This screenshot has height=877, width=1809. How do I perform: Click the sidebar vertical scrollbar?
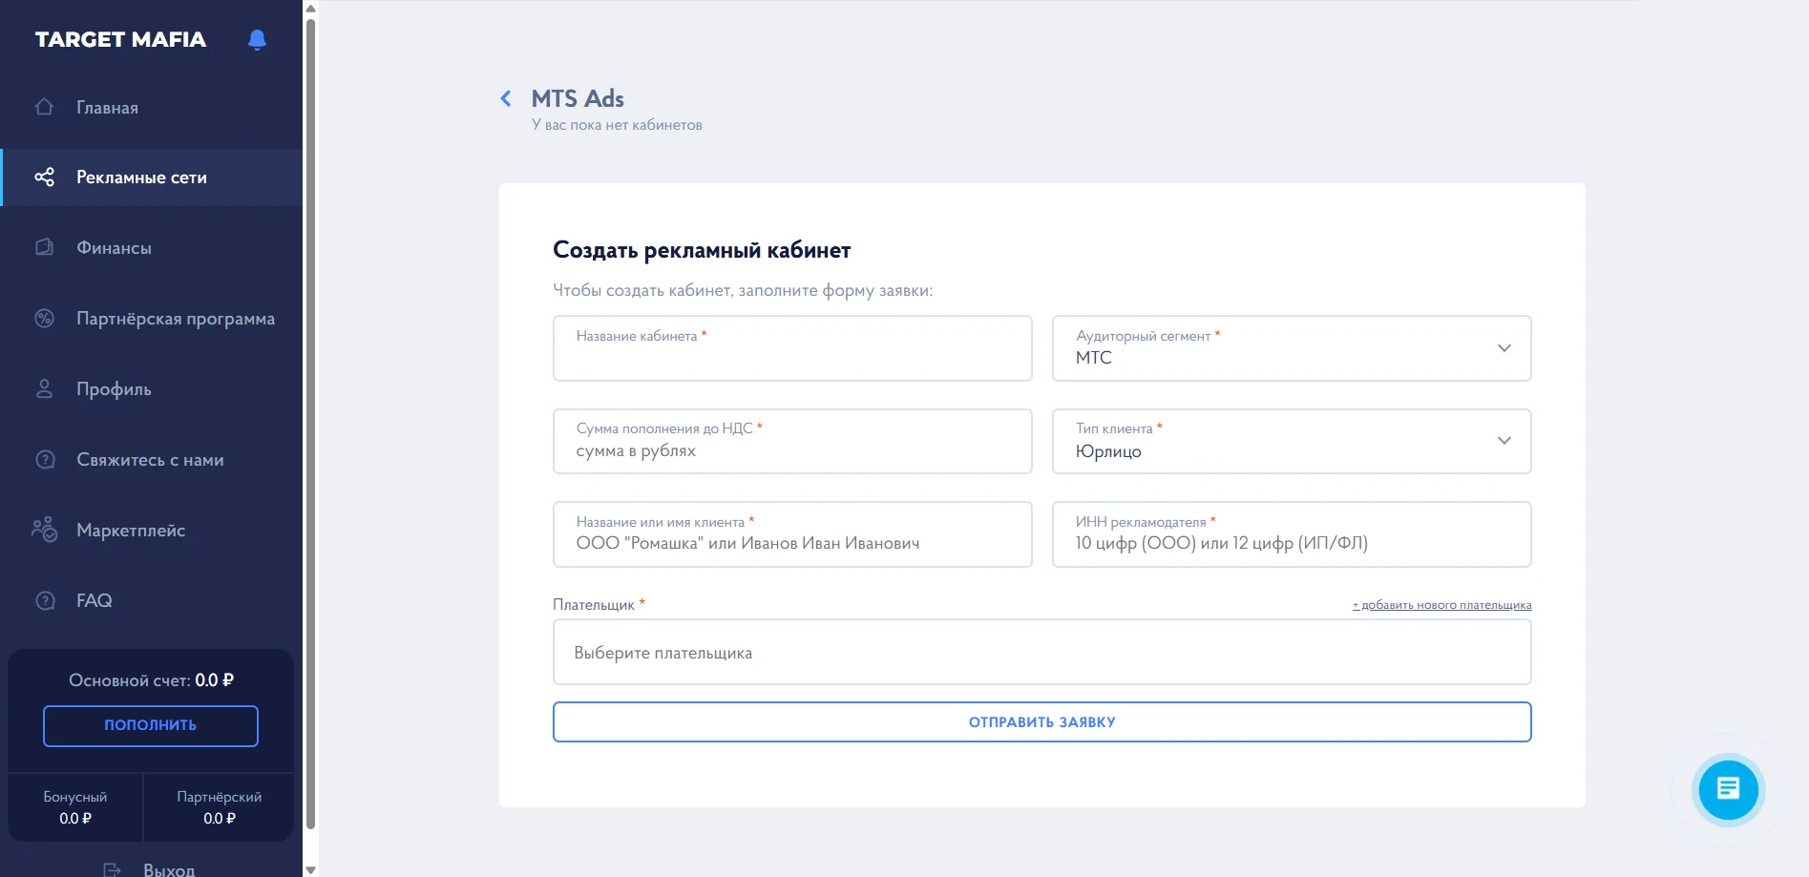pos(310,425)
